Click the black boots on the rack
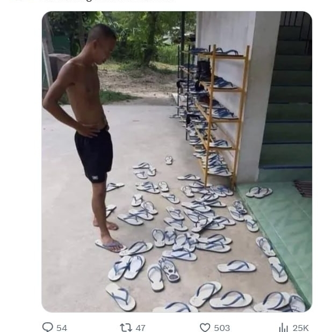 click(203, 71)
